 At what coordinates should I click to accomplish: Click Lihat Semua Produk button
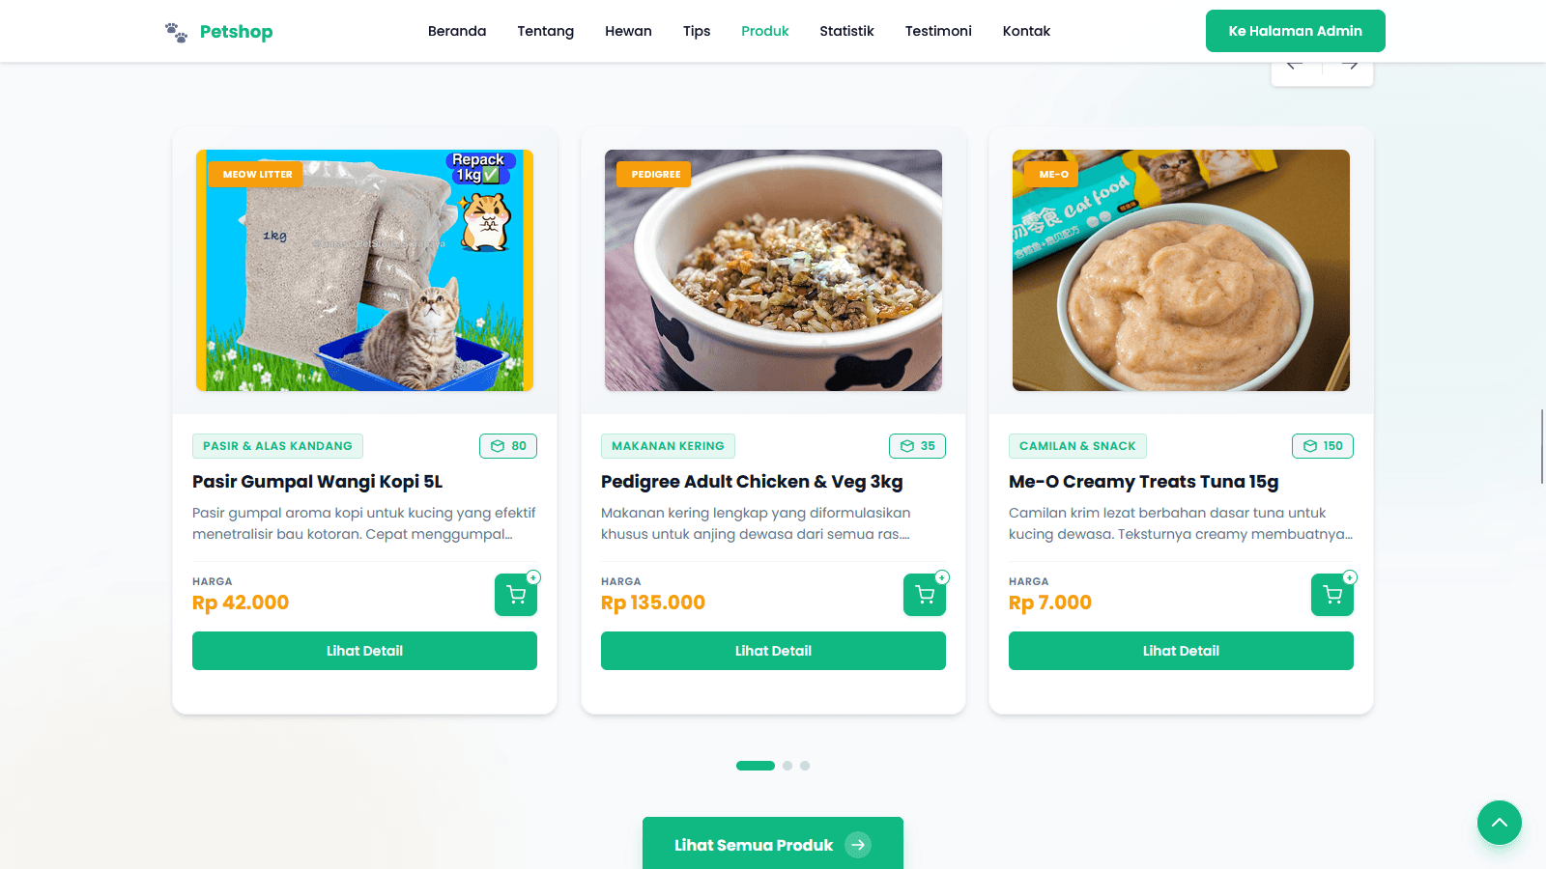[773, 843]
